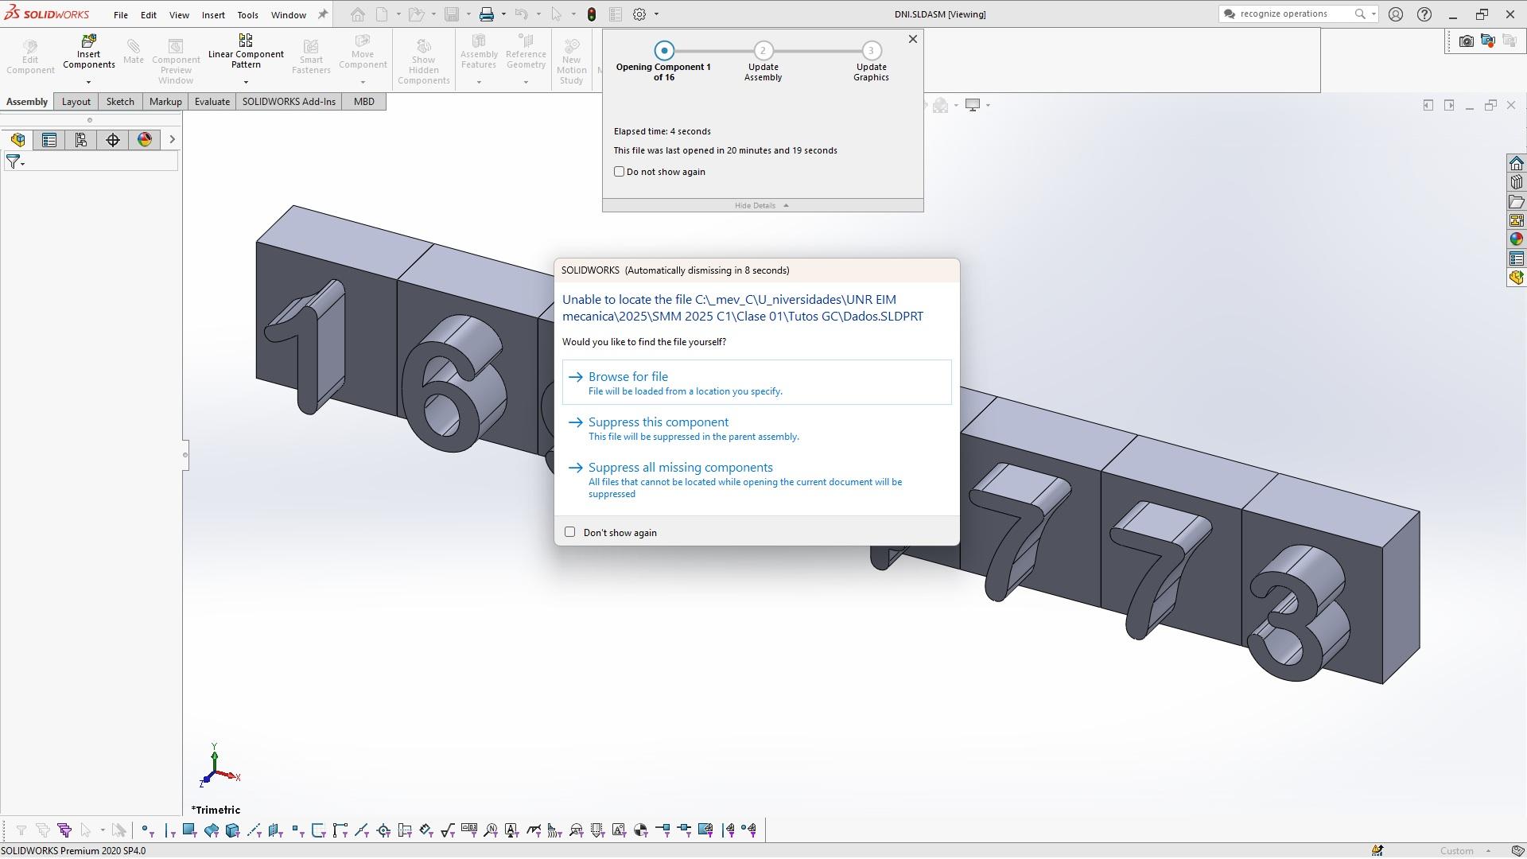The image size is (1527, 859).
Task: Open the Insert menu
Action: (213, 14)
